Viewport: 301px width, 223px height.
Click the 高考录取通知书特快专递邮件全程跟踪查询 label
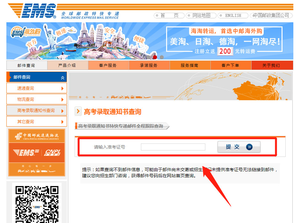point(121,126)
